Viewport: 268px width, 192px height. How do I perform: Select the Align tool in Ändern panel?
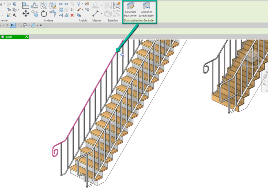[x=26, y=5]
